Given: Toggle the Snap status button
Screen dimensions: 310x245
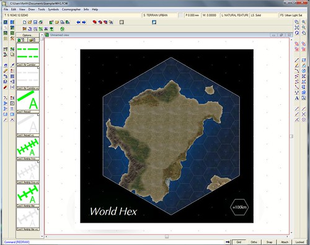Looking at the screenshot, I should point(269,242).
